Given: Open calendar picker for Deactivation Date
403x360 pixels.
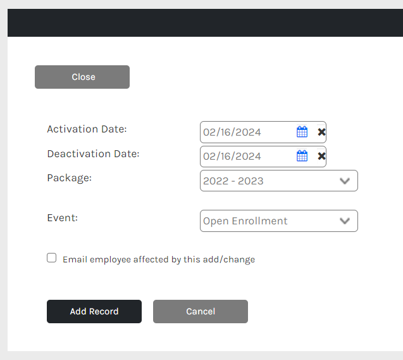Looking at the screenshot, I should (302, 156).
